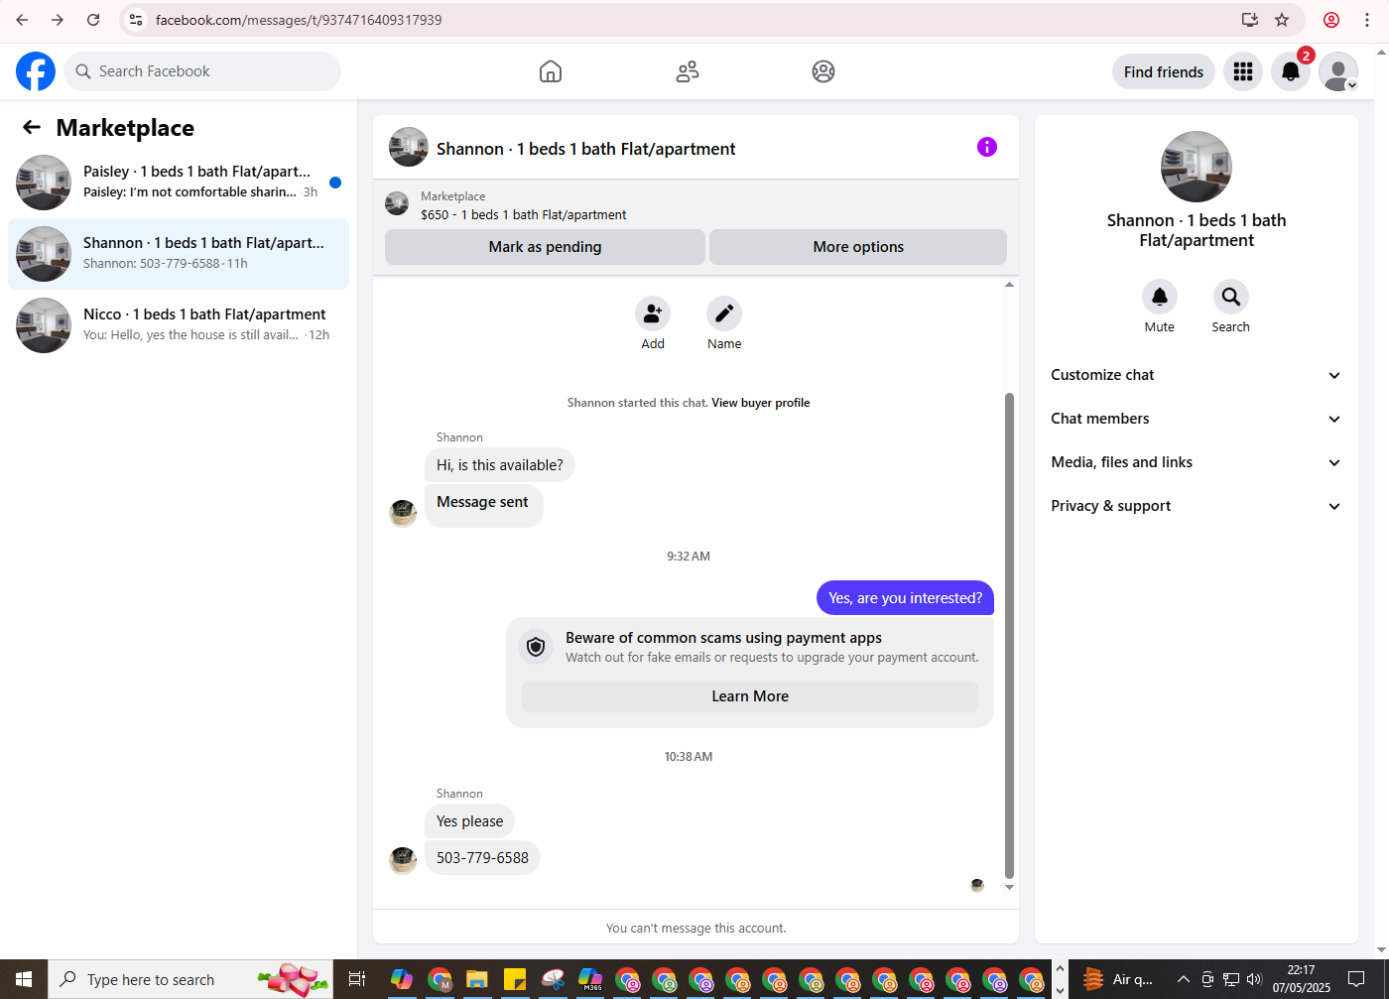Viewport: 1389px width, 999px height.
Task: View site information icon in address bar
Action: [137, 20]
